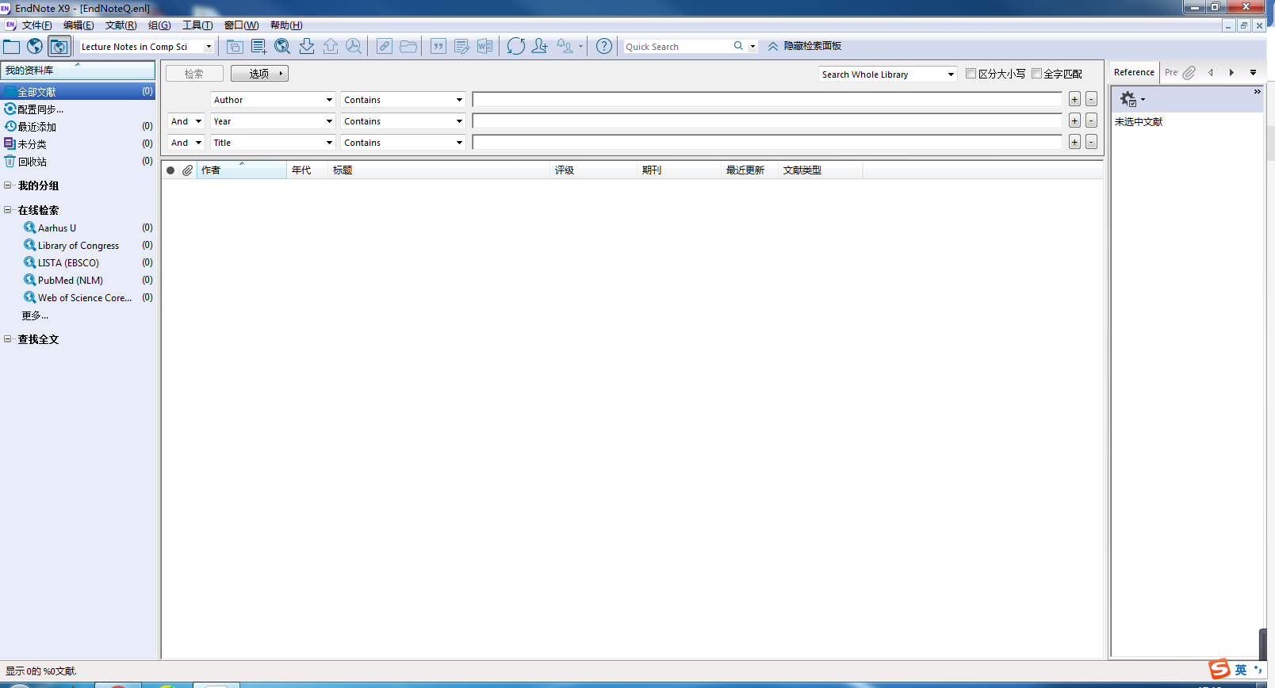Screen dimensions: 1275x688
Task: Click previous reference left arrow
Action: 1211,72
